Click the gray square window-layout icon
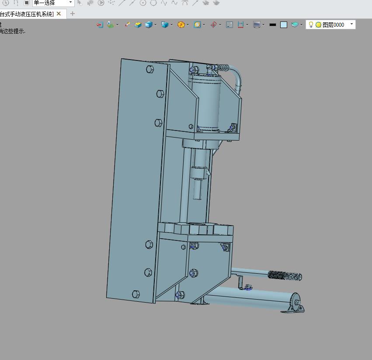 pos(229,25)
